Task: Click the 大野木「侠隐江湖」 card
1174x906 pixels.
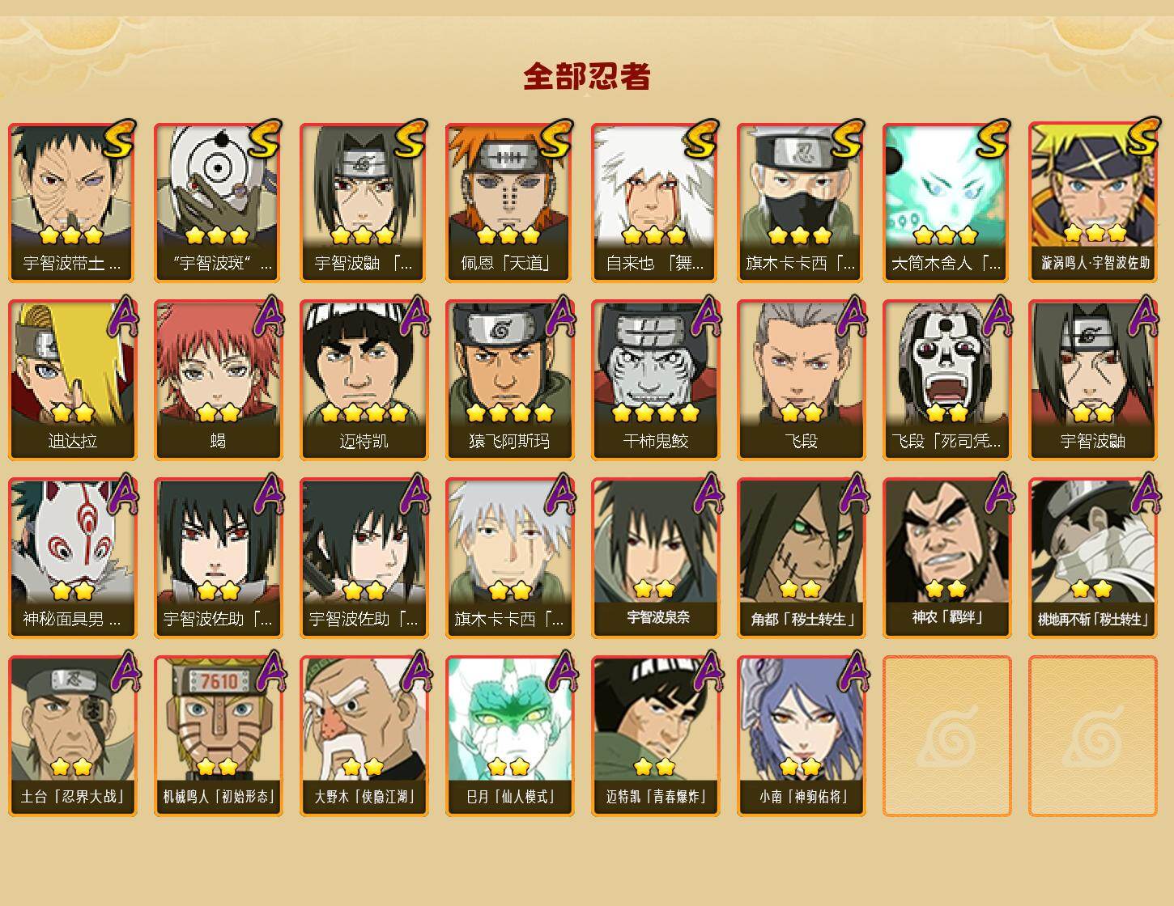Action: click(364, 736)
